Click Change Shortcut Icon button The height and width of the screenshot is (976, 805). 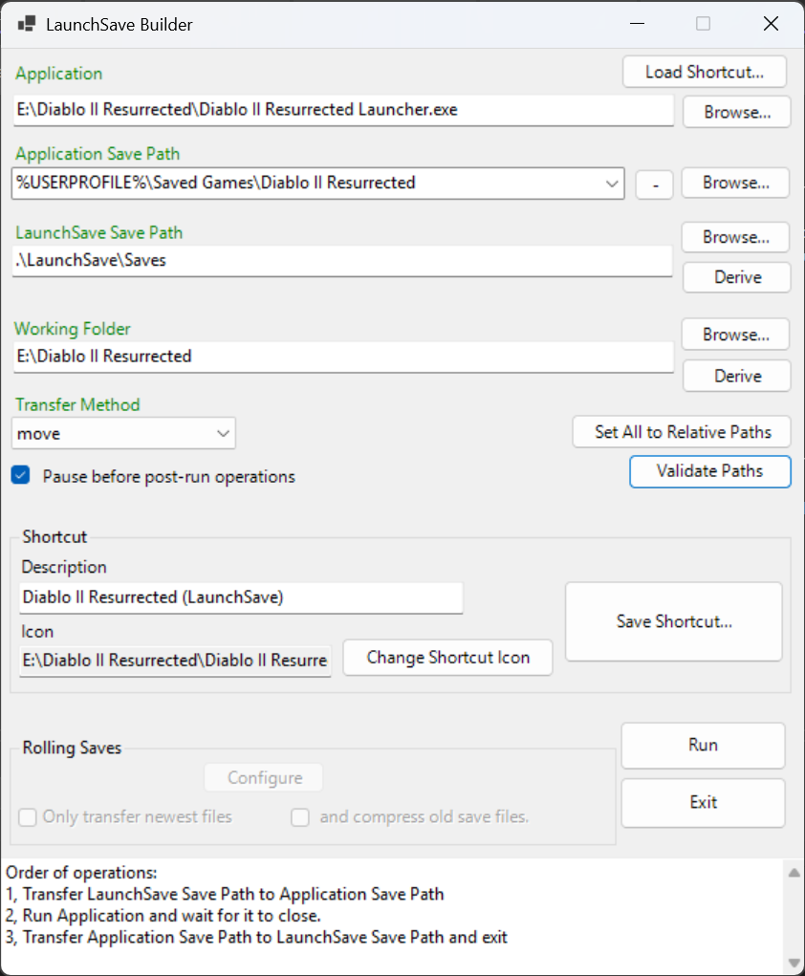(x=447, y=658)
